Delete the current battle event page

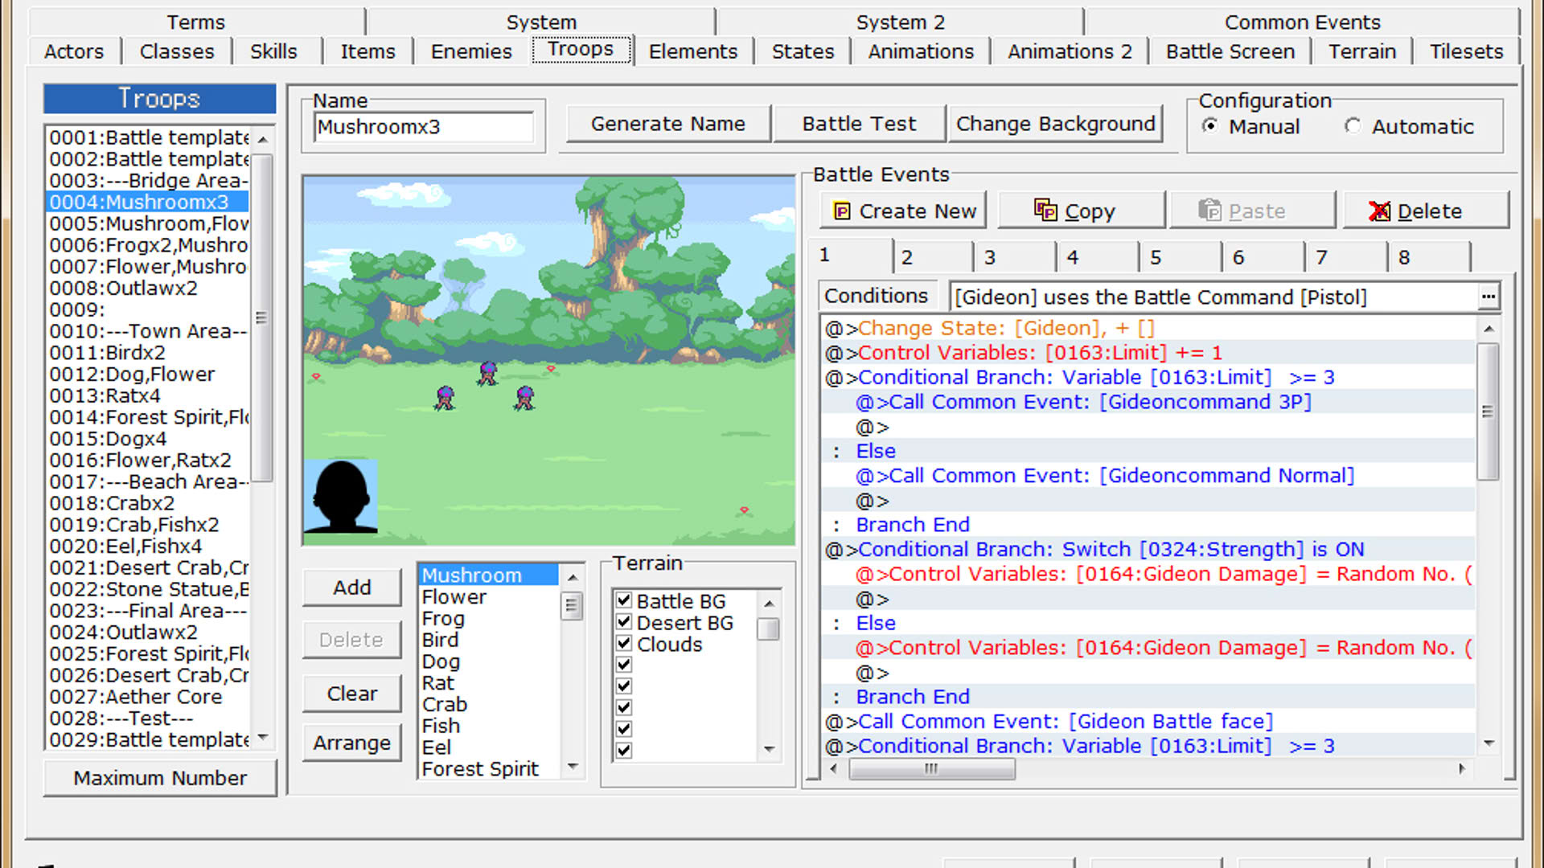(x=1425, y=211)
